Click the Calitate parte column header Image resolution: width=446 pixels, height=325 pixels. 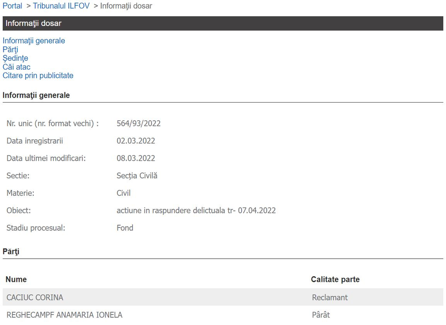335,279
